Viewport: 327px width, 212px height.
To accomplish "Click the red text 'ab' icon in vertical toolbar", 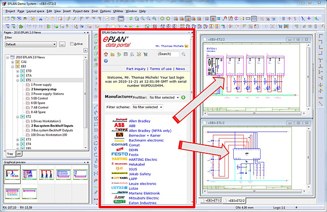I will click(96, 180).
